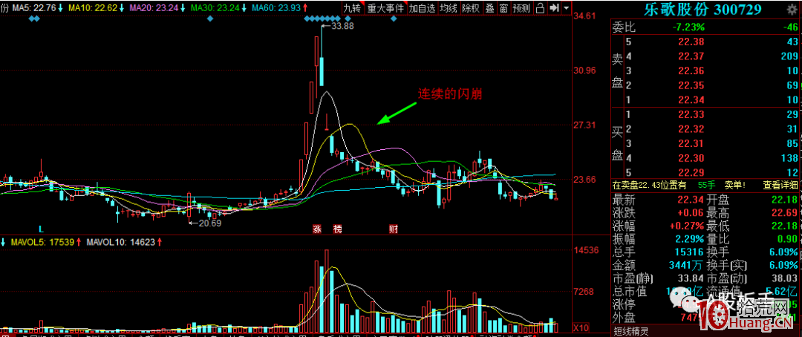Select buy level 5 price 22.29
This screenshot has width=802, height=337.
pos(693,172)
